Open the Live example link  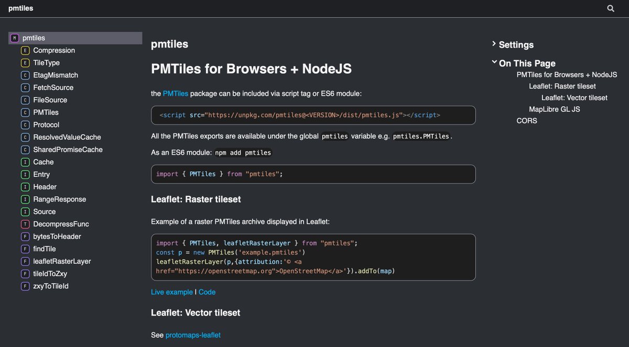pos(172,292)
